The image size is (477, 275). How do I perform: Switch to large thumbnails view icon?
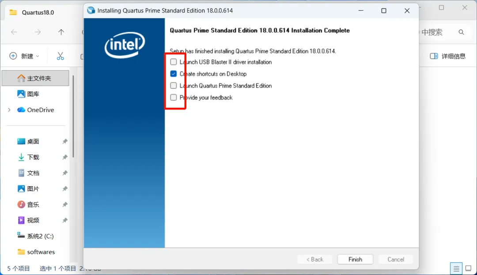tap(469, 269)
